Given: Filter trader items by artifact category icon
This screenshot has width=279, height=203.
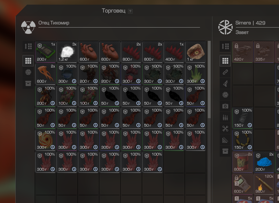Looking at the screenshot, I should coord(28,72).
